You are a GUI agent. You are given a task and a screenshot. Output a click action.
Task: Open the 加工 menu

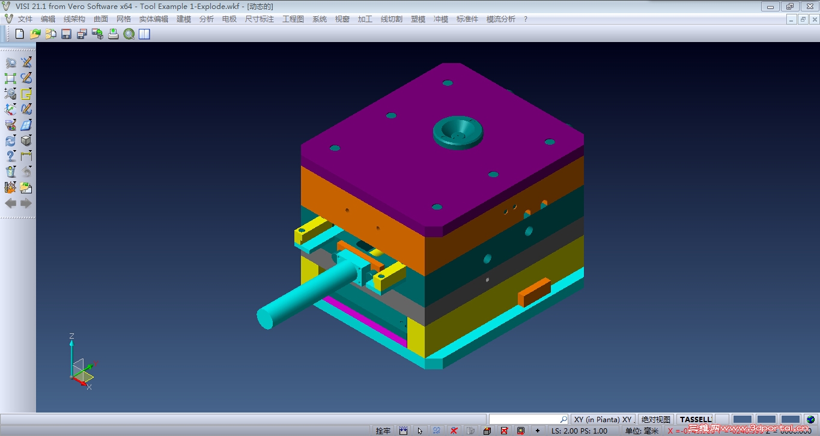pyautogui.click(x=365, y=19)
